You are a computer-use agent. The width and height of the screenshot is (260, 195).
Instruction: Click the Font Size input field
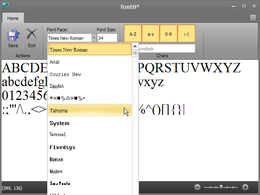107,38
